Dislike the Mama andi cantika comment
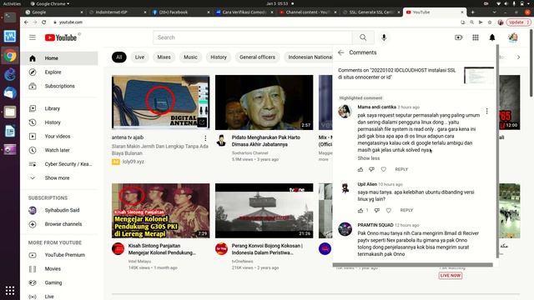This screenshot has width=534, height=300. tap(371, 169)
